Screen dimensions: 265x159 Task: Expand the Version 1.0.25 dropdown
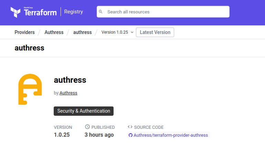(x=117, y=32)
